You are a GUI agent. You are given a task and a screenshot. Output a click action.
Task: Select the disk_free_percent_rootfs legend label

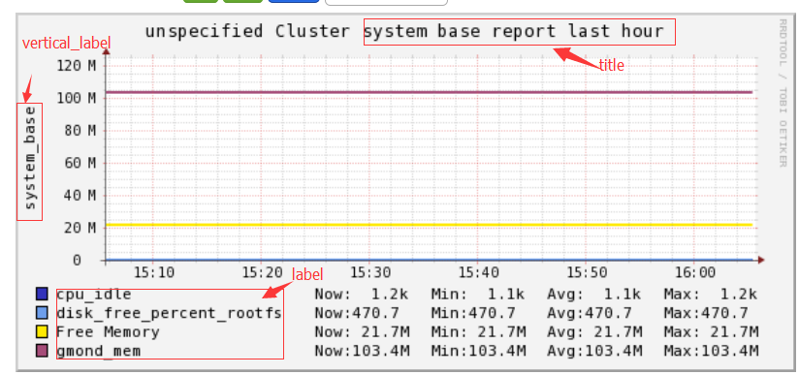[x=169, y=313]
